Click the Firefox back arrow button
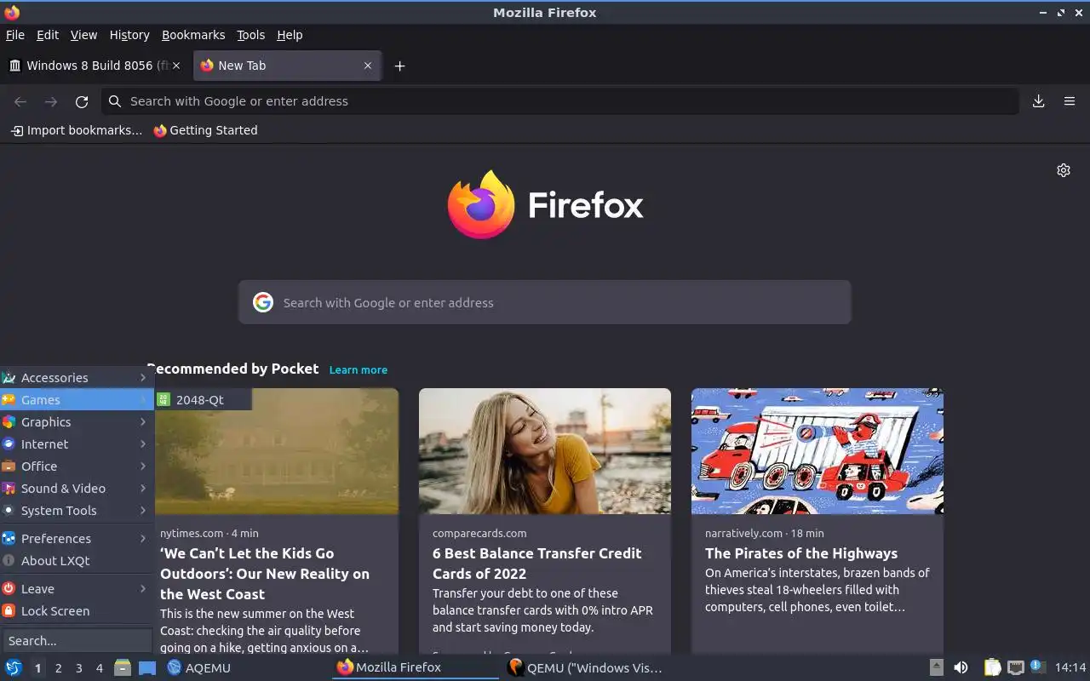 tap(20, 101)
